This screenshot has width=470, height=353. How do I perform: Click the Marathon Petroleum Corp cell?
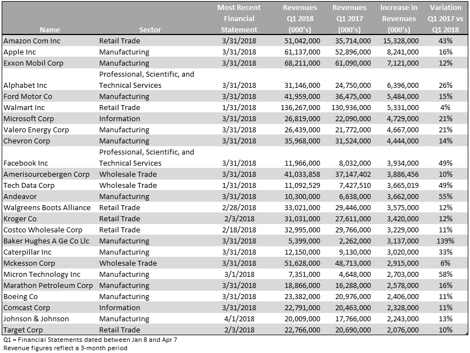tap(48, 285)
